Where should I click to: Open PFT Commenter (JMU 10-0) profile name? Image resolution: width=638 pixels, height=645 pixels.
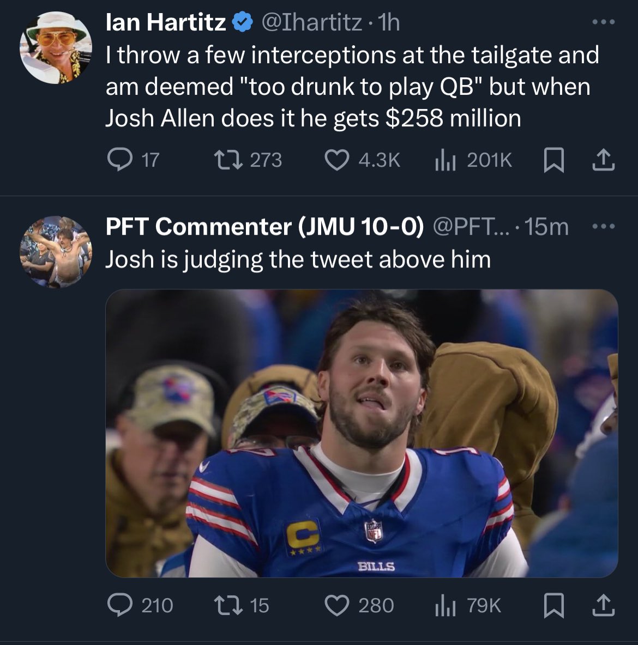tap(264, 226)
